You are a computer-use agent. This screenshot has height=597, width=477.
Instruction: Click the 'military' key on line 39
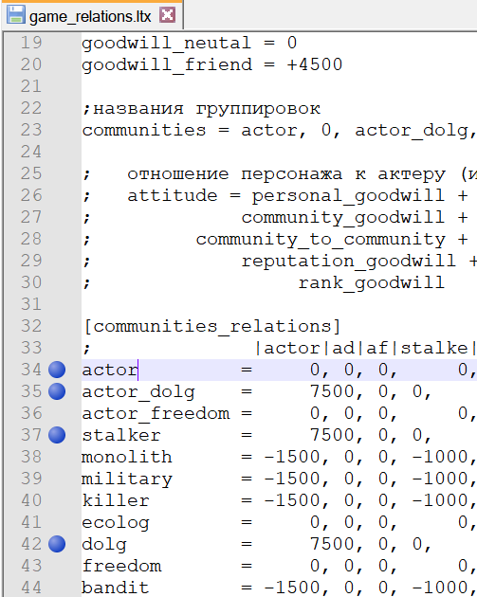click(x=127, y=479)
